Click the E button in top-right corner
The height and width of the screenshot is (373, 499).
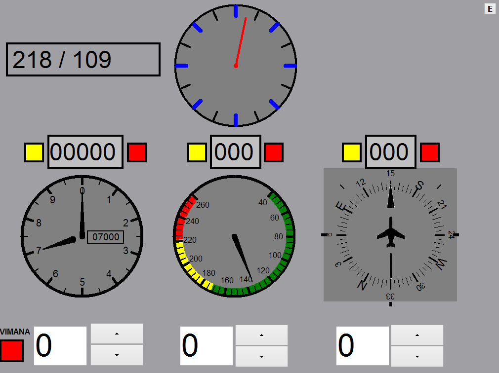click(490, 9)
